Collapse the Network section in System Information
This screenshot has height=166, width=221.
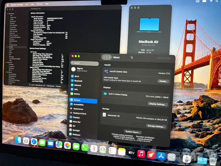[6, 62]
